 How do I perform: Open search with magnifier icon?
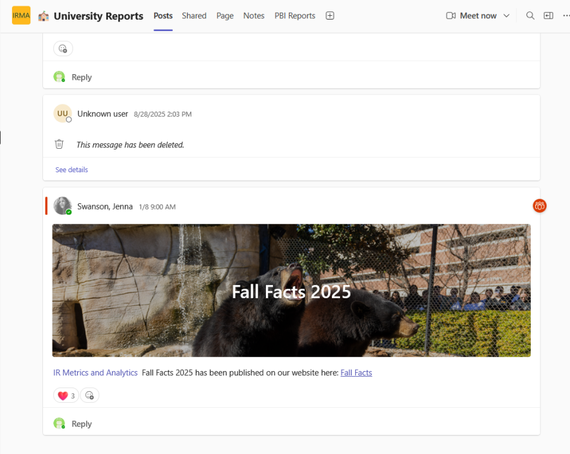click(x=530, y=16)
